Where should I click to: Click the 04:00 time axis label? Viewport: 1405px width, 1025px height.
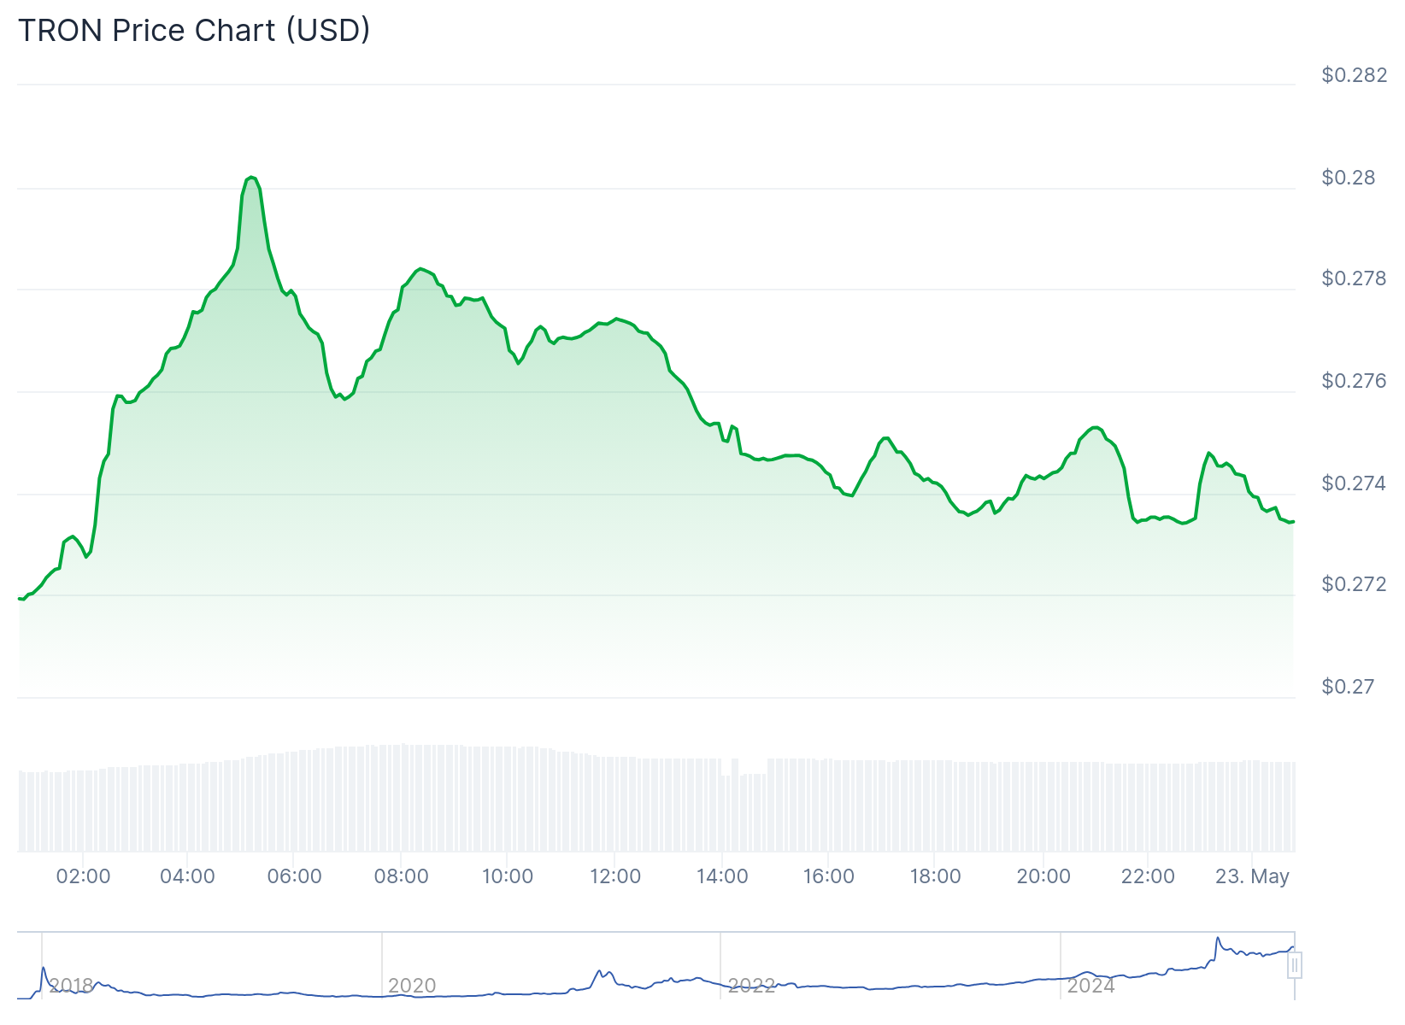tap(187, 876)
